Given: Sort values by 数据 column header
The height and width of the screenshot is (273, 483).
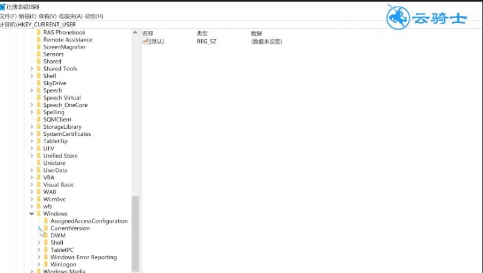Looking at the screenshot, I should pos(256,33).
